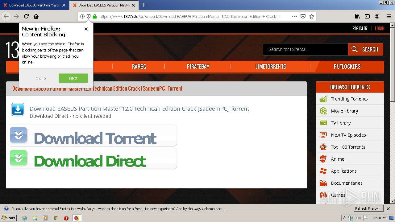
Task: Click the REGISTER link
Action: click(x=360, y=28)
